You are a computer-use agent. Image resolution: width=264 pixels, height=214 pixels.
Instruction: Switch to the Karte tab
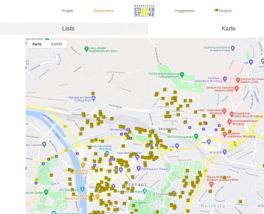(x=228, y=28)
